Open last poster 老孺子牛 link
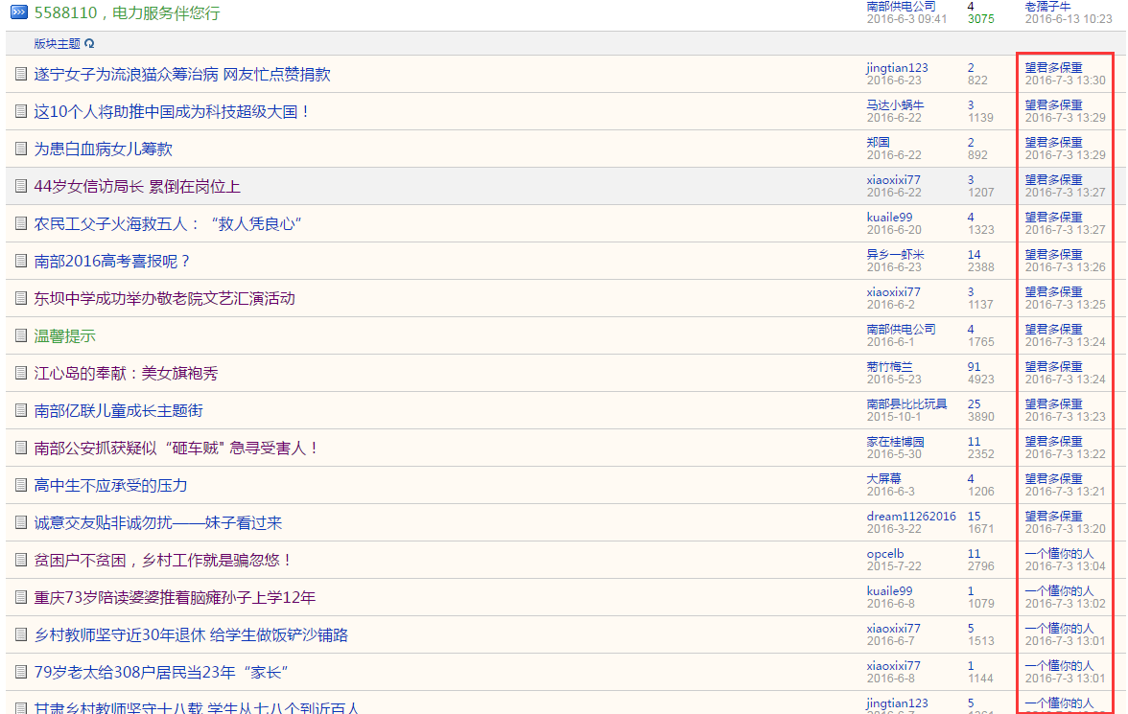The width and height of the screenshot is (1128, 714). [x=1047, y=6]
